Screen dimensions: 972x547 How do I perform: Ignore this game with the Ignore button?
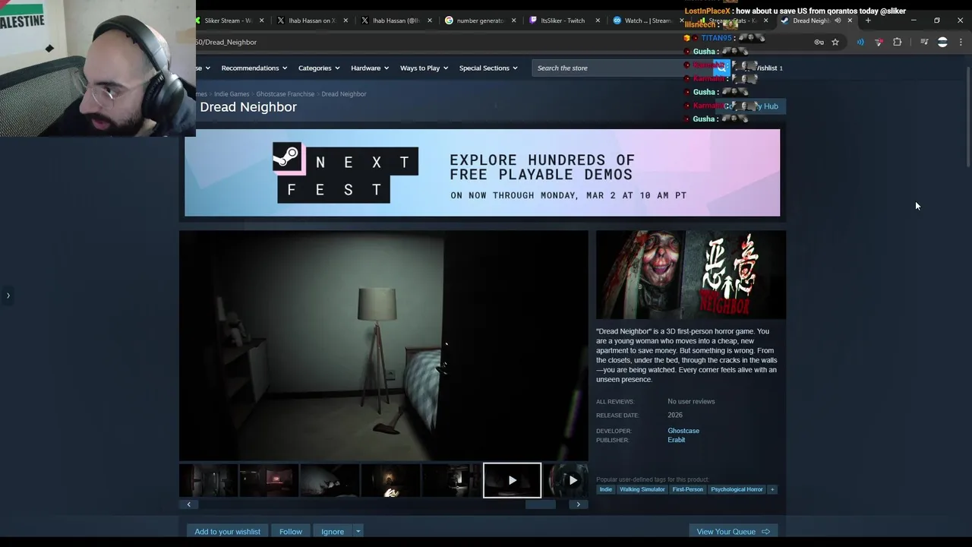[x=333, y=532]
